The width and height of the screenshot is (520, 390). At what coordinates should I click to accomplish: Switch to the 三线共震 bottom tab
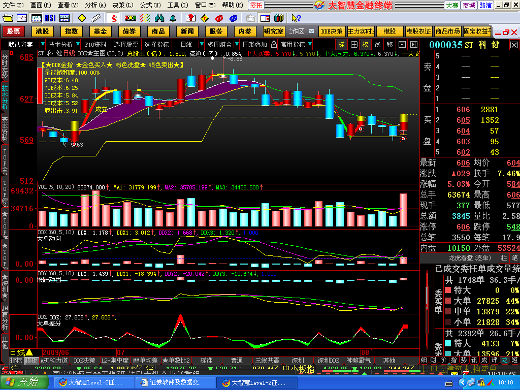tap(267, 361)
